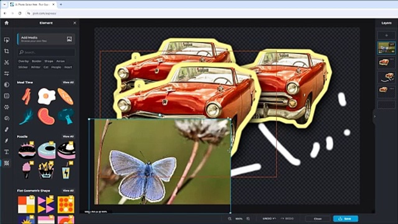
Task: Click the zoom fit icon beside 100%
Action: click(x=248, y=219)
